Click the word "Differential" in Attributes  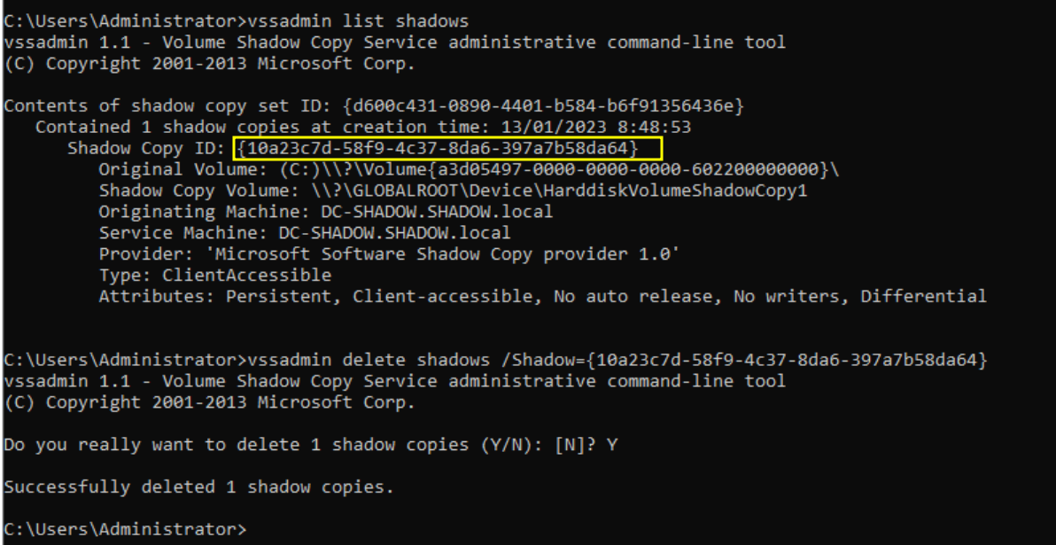click(923, 297)
